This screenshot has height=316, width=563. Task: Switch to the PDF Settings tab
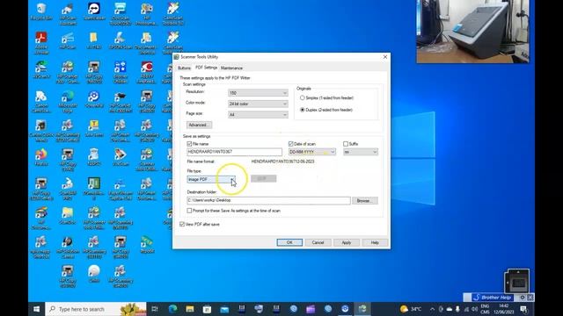(206, 68)
